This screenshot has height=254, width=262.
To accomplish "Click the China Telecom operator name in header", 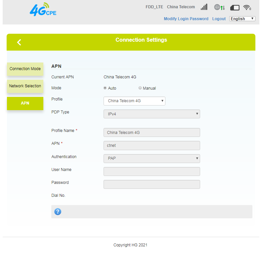I will pos(181,7).
